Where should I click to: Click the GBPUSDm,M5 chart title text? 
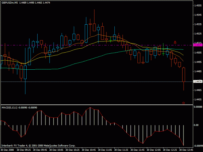10,3
